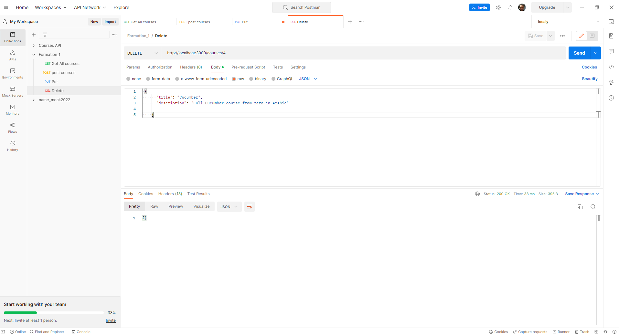Open the DELETE method dropdown
The width and height of the screenshot is (619, 335).
[142, 53]
